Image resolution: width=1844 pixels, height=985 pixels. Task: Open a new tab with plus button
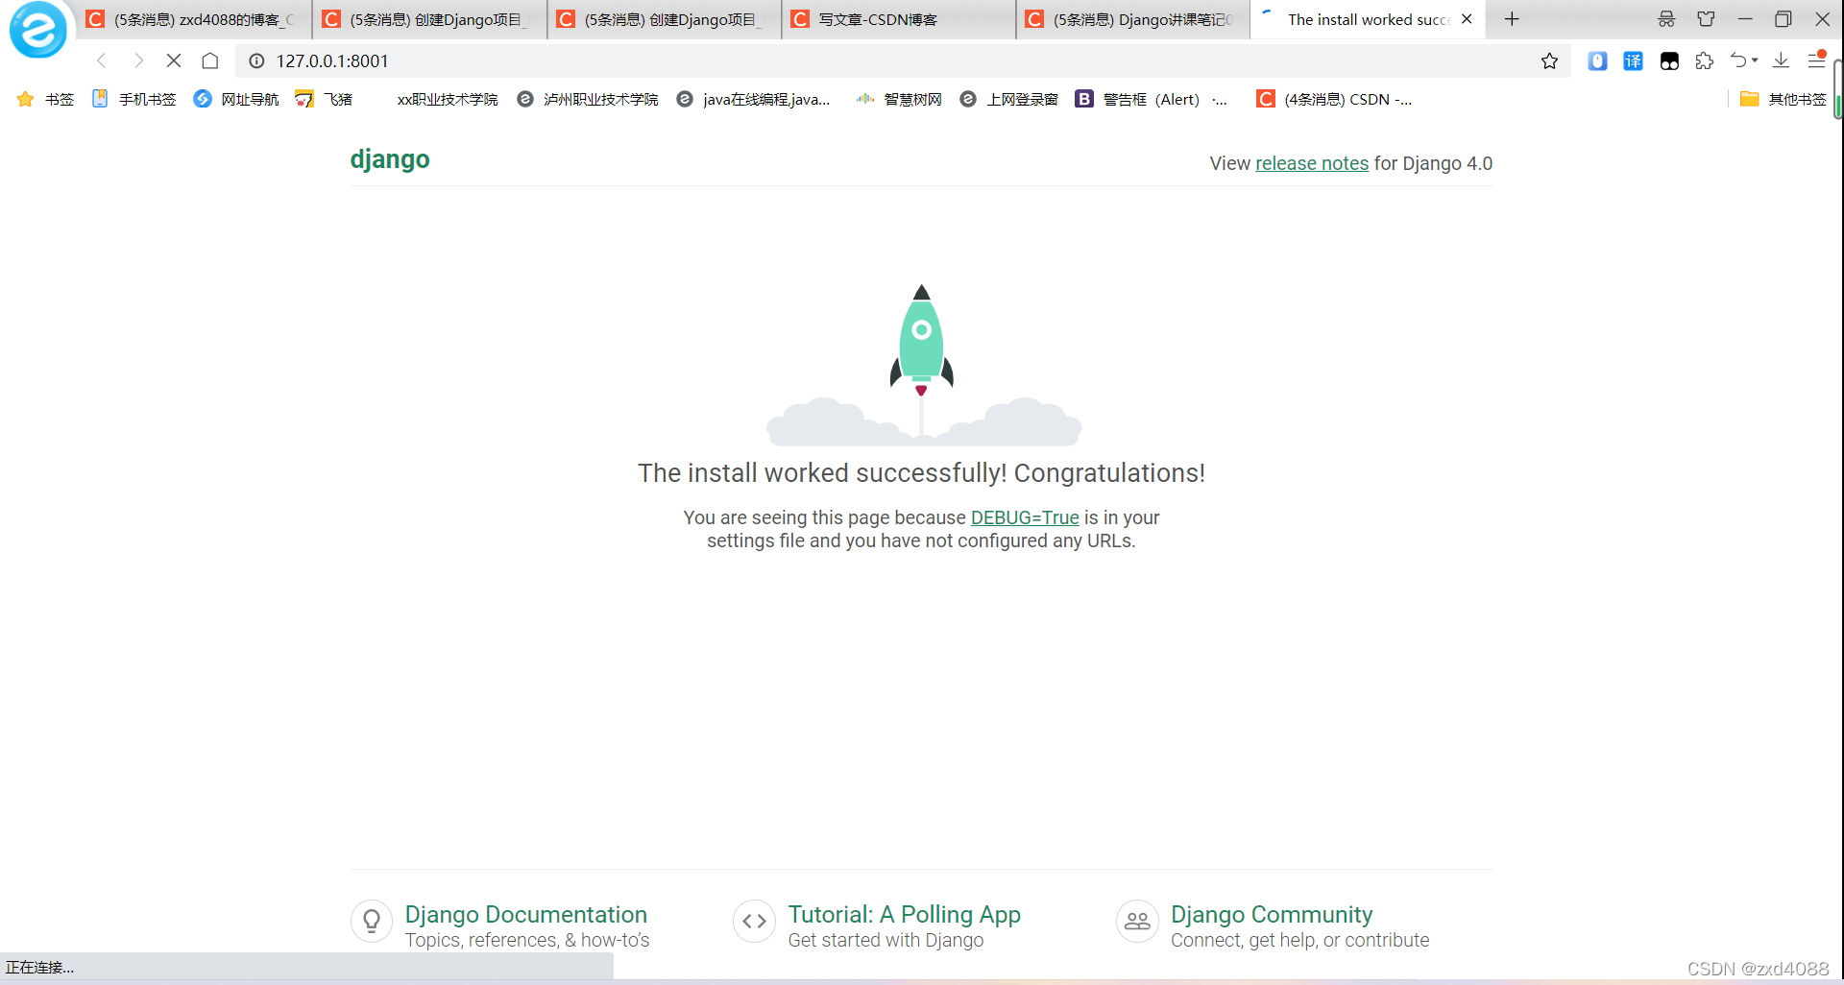[x=1512, y=19]
